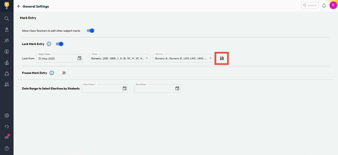
Task: Open the sidebar search icon
Action: pos(7,18)
